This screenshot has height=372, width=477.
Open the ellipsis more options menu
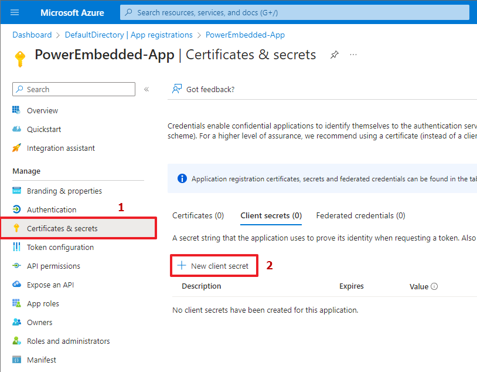click(x=353, y=55)
